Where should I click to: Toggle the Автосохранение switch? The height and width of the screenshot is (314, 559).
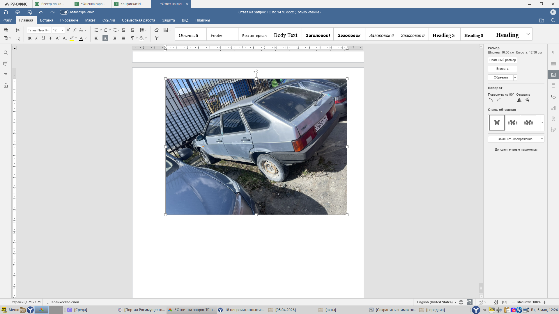pos(64,12)
